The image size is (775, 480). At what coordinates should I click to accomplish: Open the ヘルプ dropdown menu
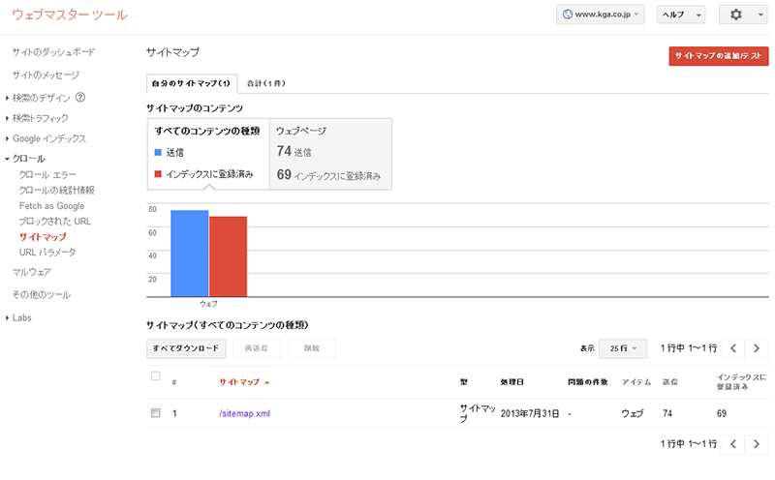[x=680, y=15]
